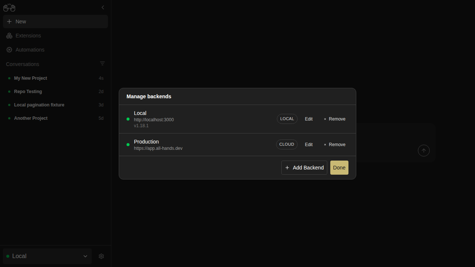Open the Extensions page
Image resolution: width=475 pixels, height=267 pixels.
coord(55,36)
